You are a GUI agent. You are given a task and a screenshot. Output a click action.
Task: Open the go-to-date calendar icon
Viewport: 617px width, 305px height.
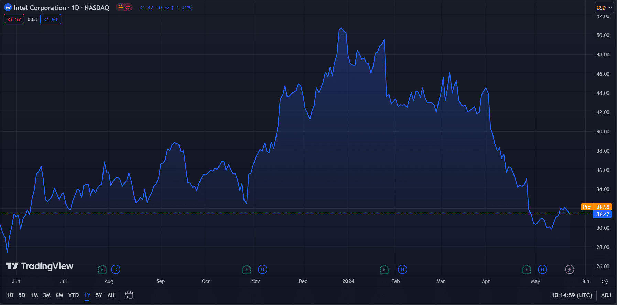click(x=129, y=295)
